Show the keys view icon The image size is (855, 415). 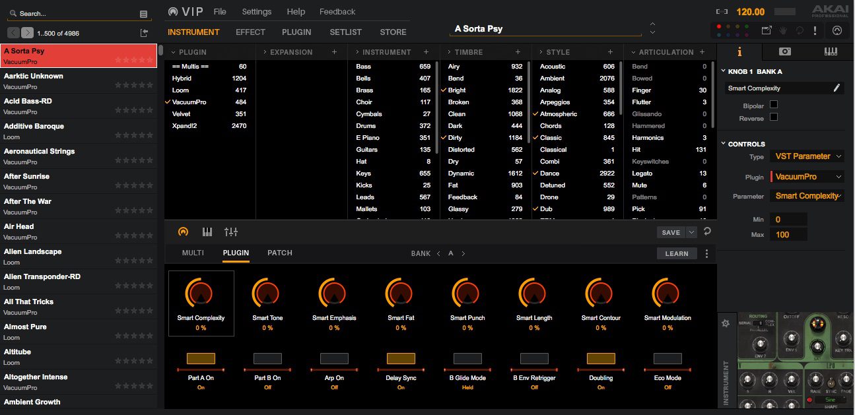click(207, 232)
